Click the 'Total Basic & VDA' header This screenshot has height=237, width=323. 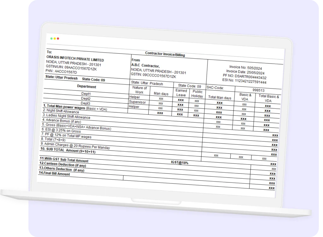(268, 98)
